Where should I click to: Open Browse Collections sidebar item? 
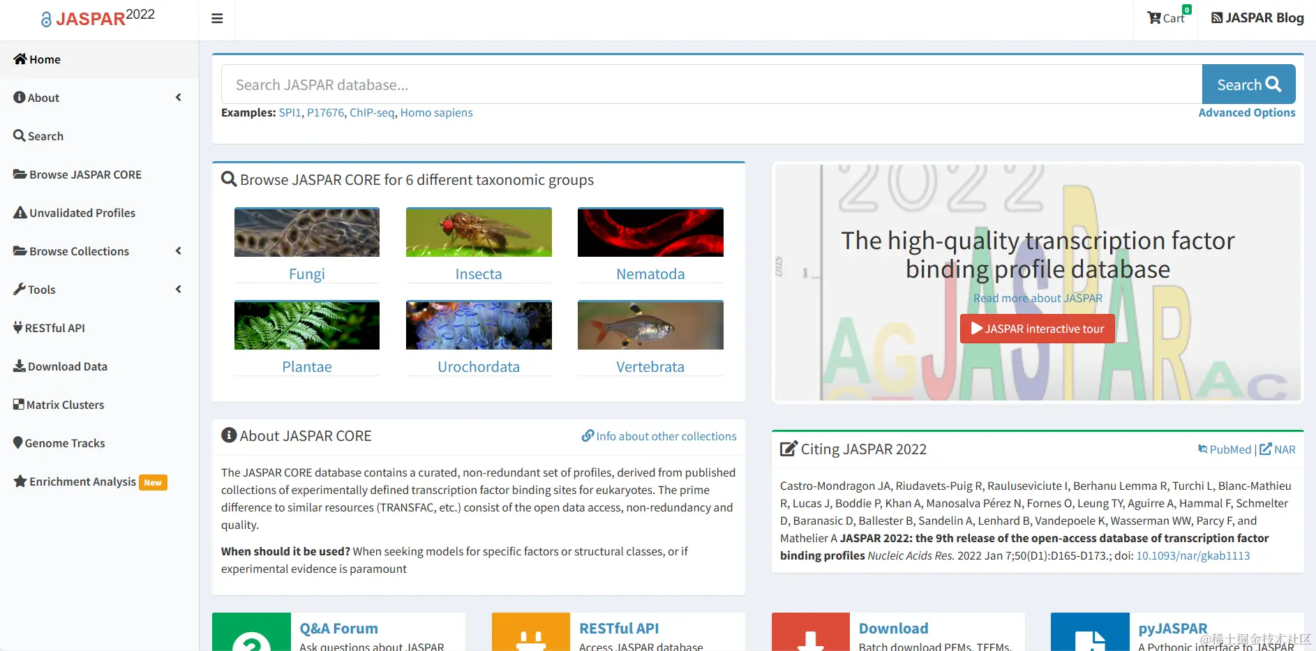tap(99, 251)
